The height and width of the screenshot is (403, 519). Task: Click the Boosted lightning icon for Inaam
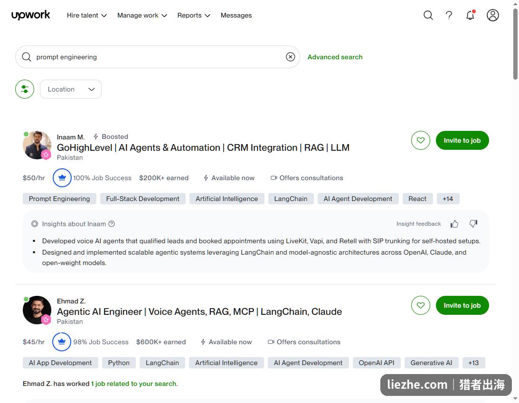(x=95, y=137)
